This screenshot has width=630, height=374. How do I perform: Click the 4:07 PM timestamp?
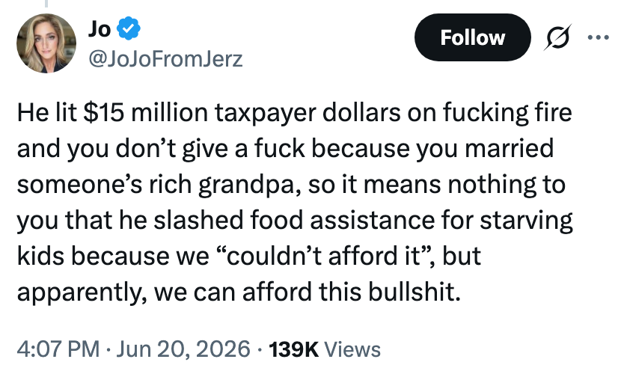(x=58, y=349)
